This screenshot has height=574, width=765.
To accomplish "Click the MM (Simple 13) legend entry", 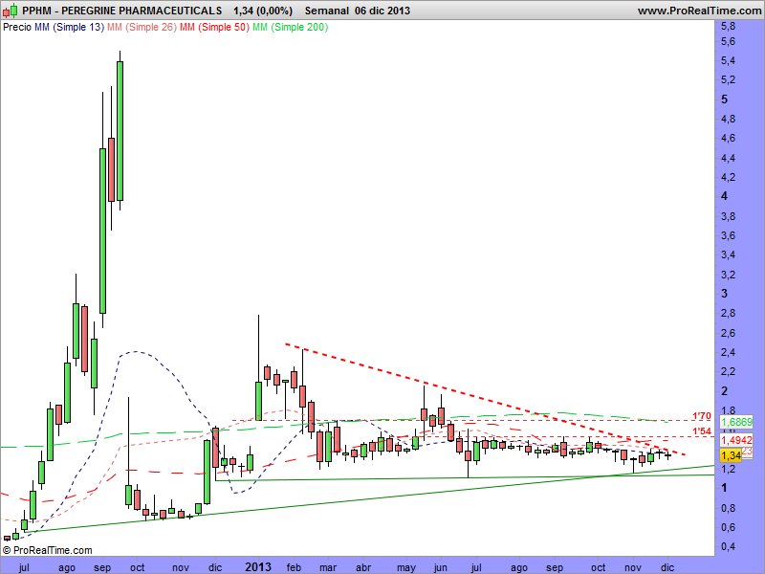I will tap(69, 28).
